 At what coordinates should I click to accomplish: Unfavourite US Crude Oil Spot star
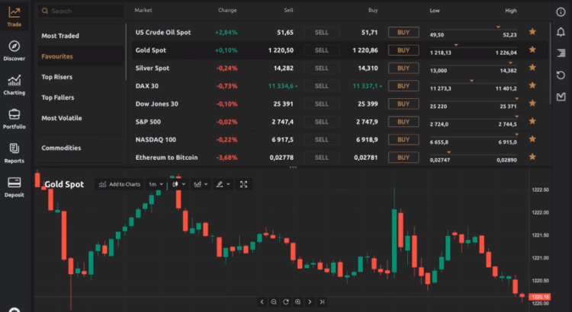click(x=532, y=32)
